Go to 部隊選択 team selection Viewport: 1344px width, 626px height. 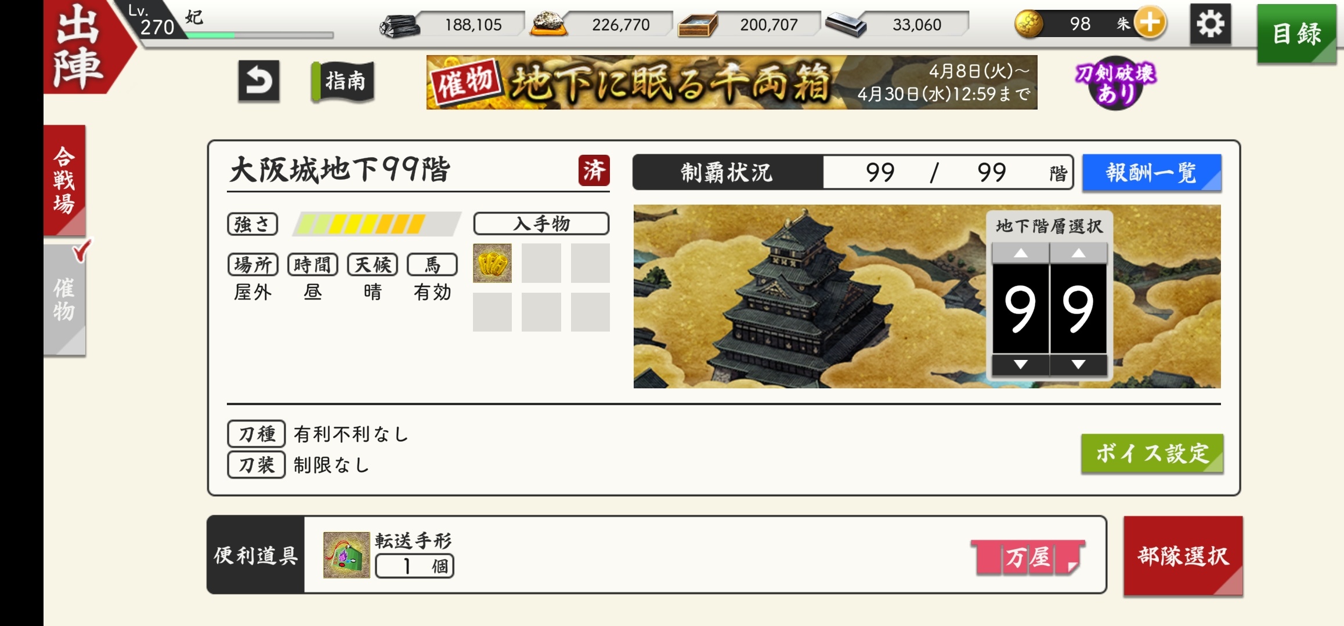pyautogui.click(x=1183, y=556)
